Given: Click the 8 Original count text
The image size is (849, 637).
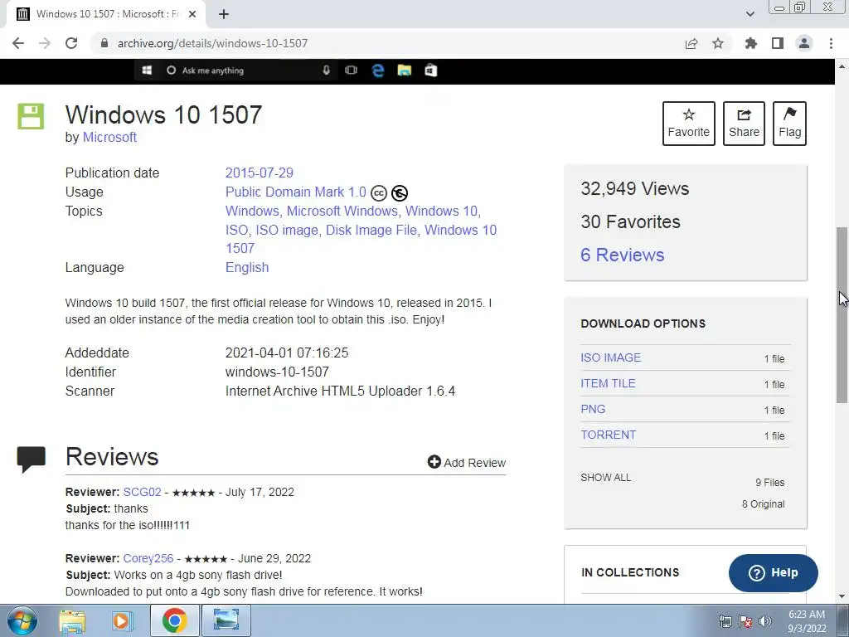Looking at the screenshot, I should click(763, 504).
